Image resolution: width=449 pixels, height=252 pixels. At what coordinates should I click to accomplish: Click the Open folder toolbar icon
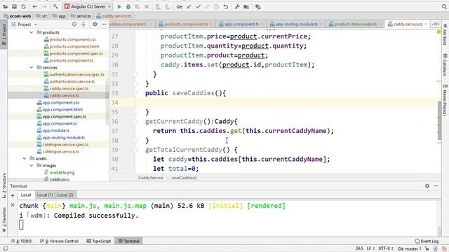(5, 6)
